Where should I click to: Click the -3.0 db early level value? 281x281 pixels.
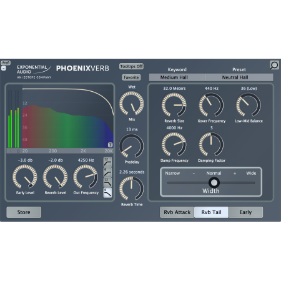coord(25,160)
